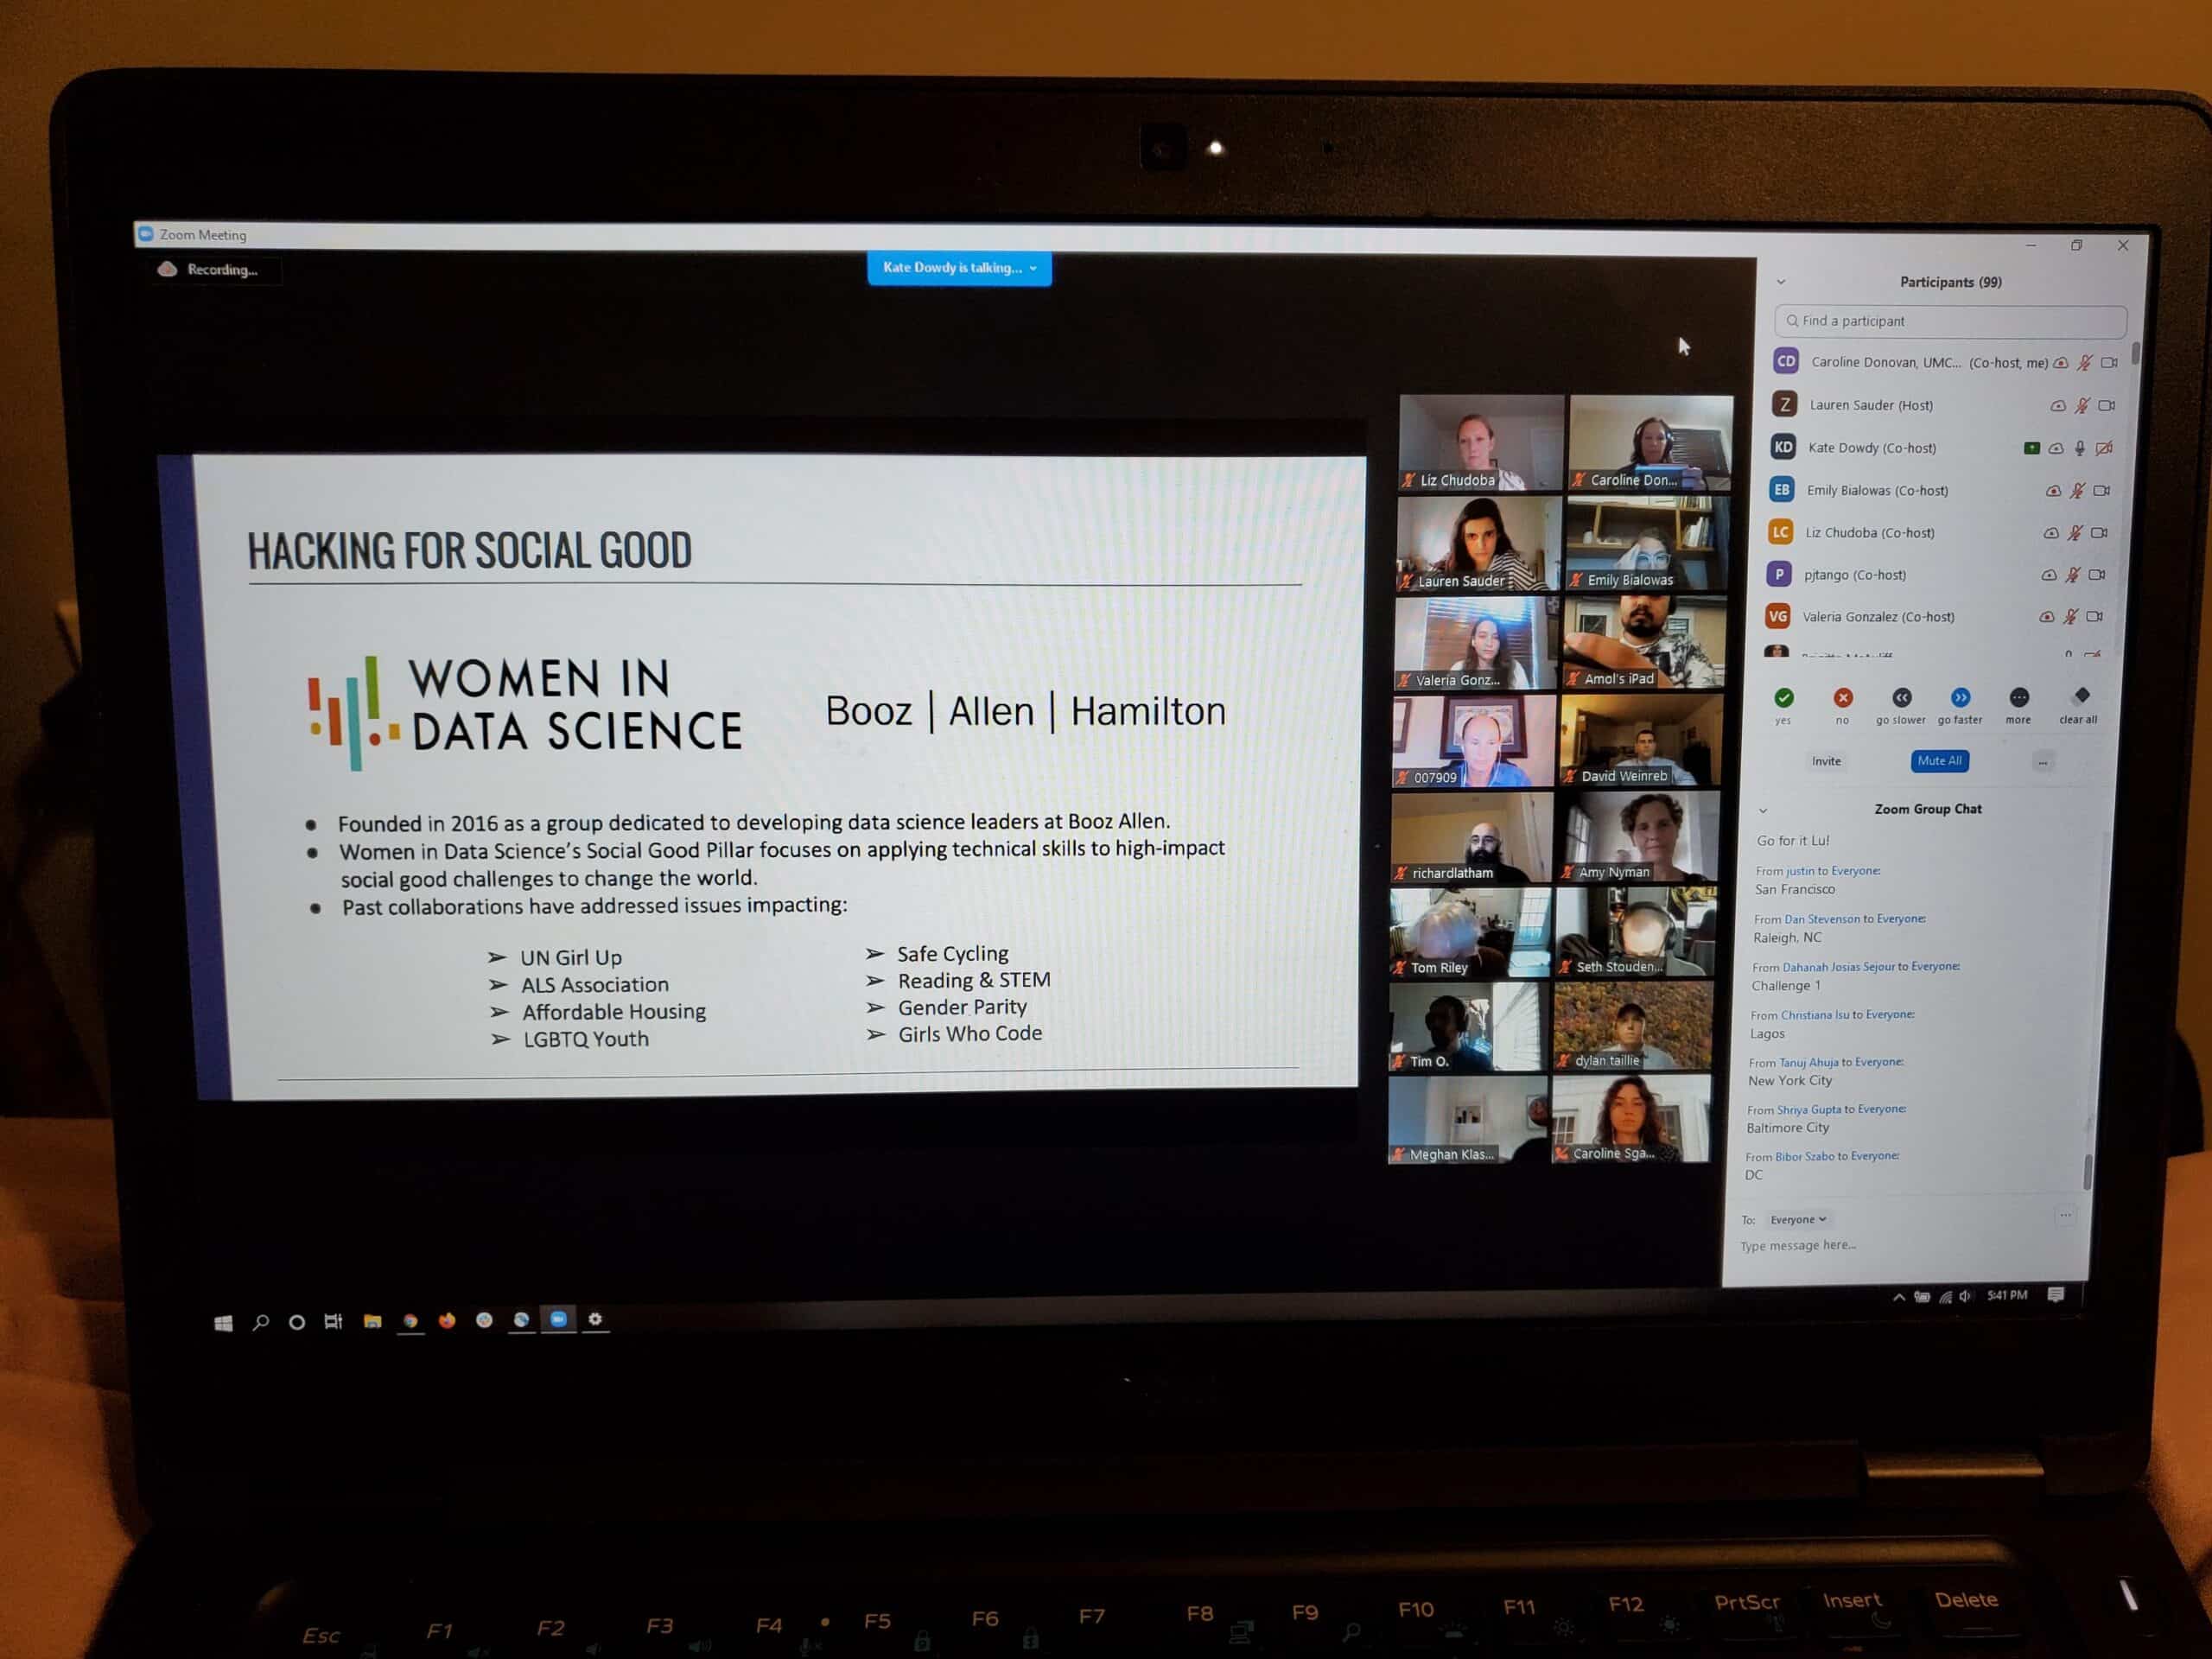The width and height of the screenshot is (2212, 1659).
Task: Toggle Lauren Sauder's muted microphone
Action: point(2082,406)
